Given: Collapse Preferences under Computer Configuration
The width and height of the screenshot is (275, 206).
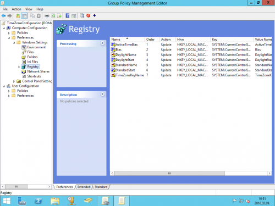Looking at the screenshot, I should coord(9,38).
